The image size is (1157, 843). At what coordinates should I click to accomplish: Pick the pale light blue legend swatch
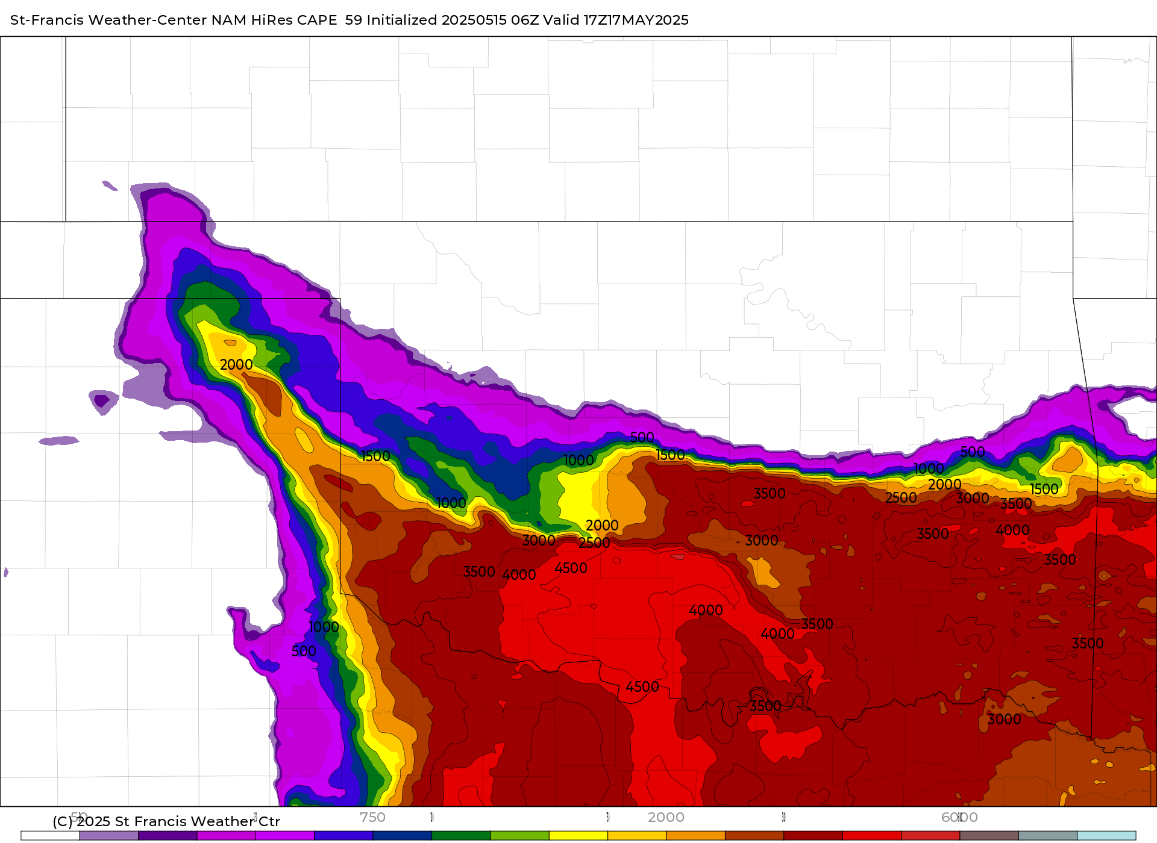[1106, 836]
